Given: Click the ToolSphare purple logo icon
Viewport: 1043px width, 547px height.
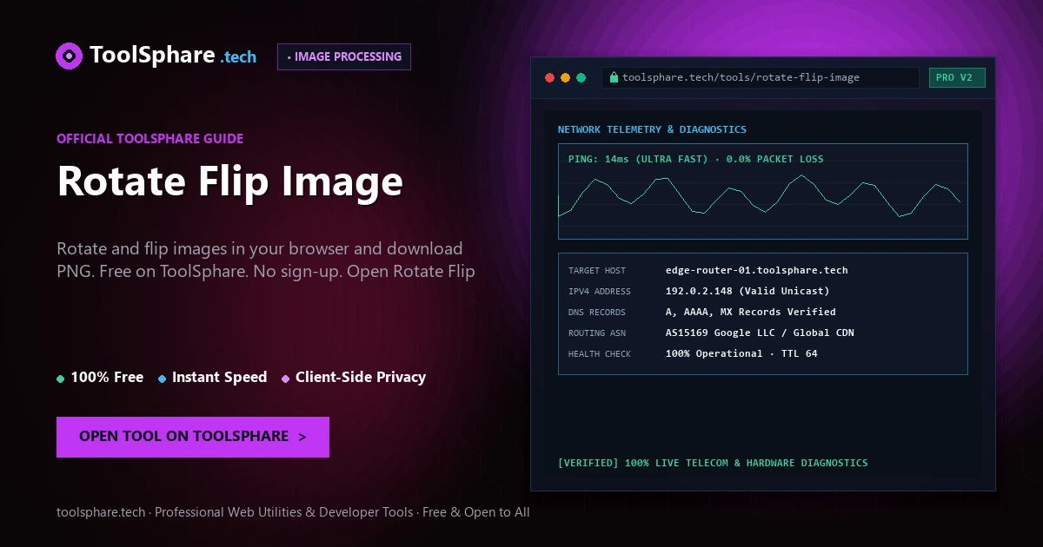Looking at the screenshot, I should [69, 56].
